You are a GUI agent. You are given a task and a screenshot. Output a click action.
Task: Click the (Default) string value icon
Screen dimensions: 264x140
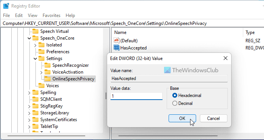[117, 40]
